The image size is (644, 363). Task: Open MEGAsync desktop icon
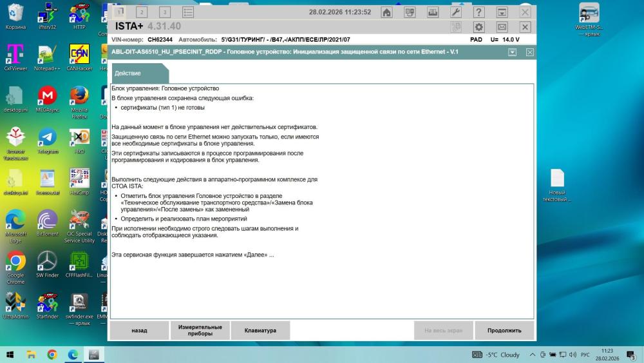click(47, 99)
